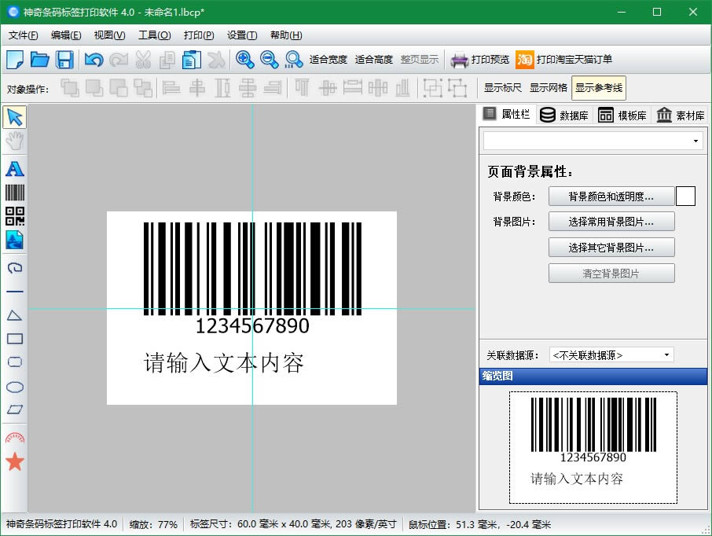The image size is (712, 536).
Task: Undo last action arrow icon
Action: tap(94, 60)
